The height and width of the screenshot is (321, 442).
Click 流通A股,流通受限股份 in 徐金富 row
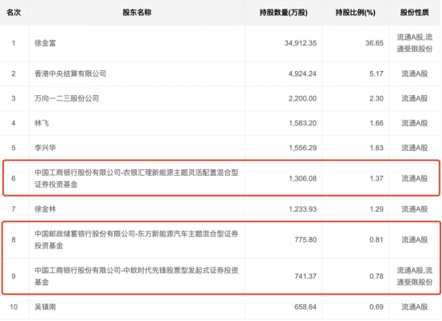(415, 43)
